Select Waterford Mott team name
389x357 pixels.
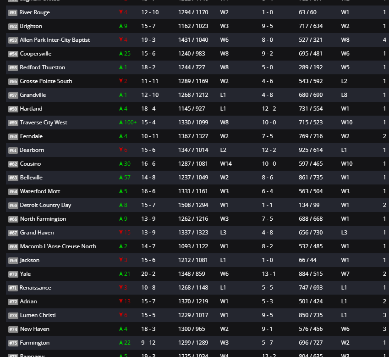point(40,191)
